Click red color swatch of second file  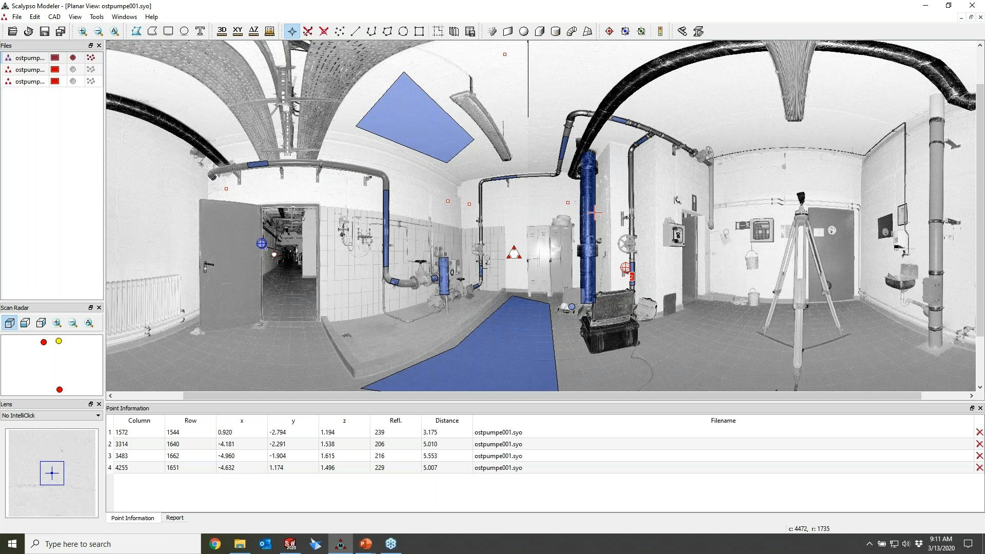pyautogui.click(x=55, y=69)
